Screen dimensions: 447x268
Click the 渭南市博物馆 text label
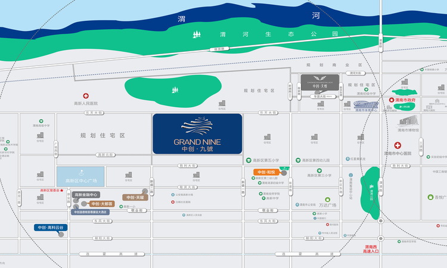pyautogui.click(x=408, y=130)
